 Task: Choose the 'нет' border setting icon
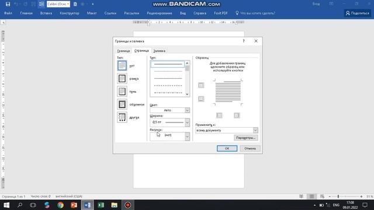[122, 65]
